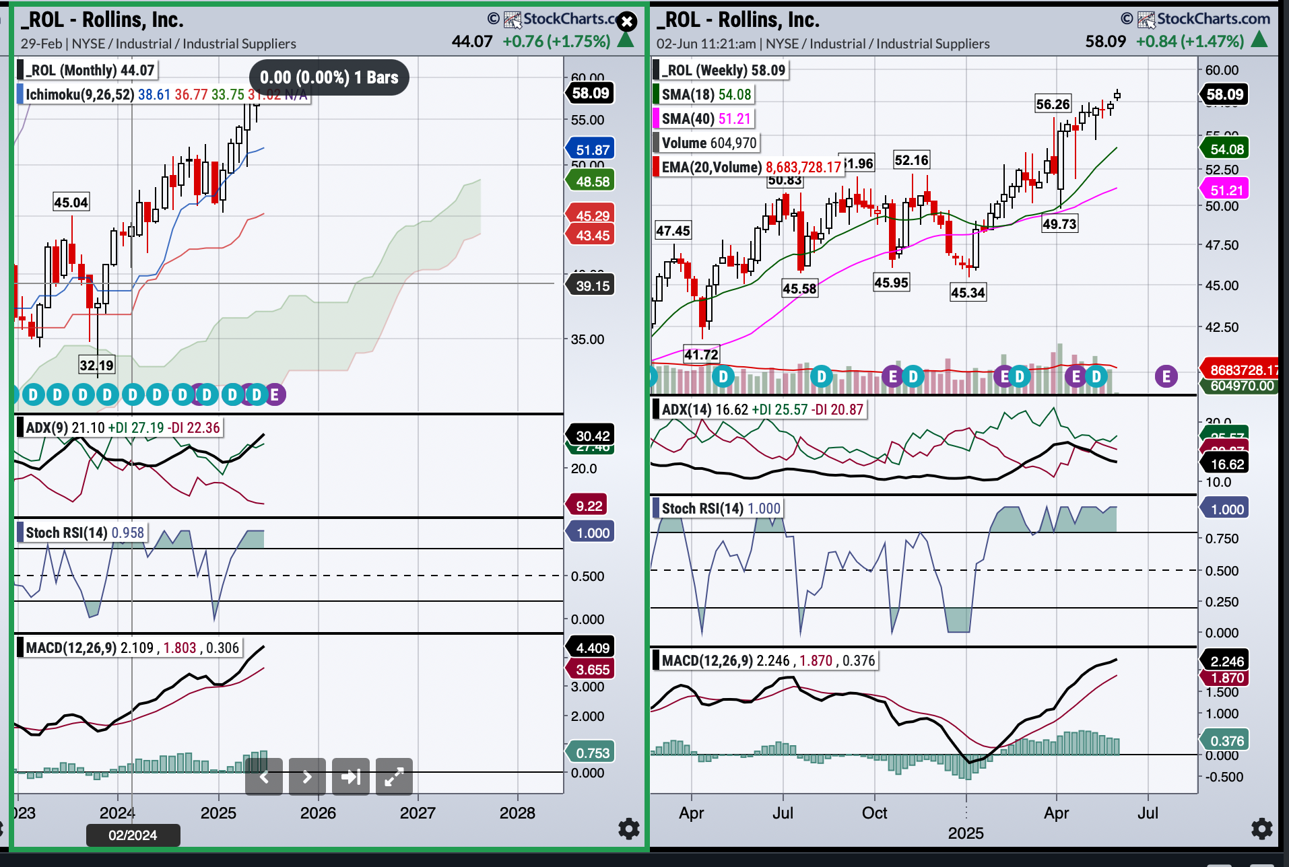Select the upcoming earnings E marker near Jul on weekly chart
The width and height of the screenshot is (1289, 867).
click(x=1166, y=376)
